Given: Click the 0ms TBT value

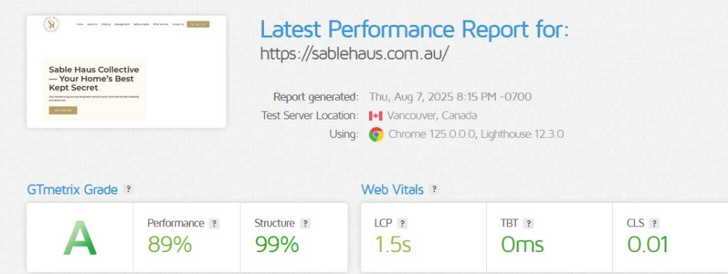Looking at the screenshot, I should pos(522,244).
